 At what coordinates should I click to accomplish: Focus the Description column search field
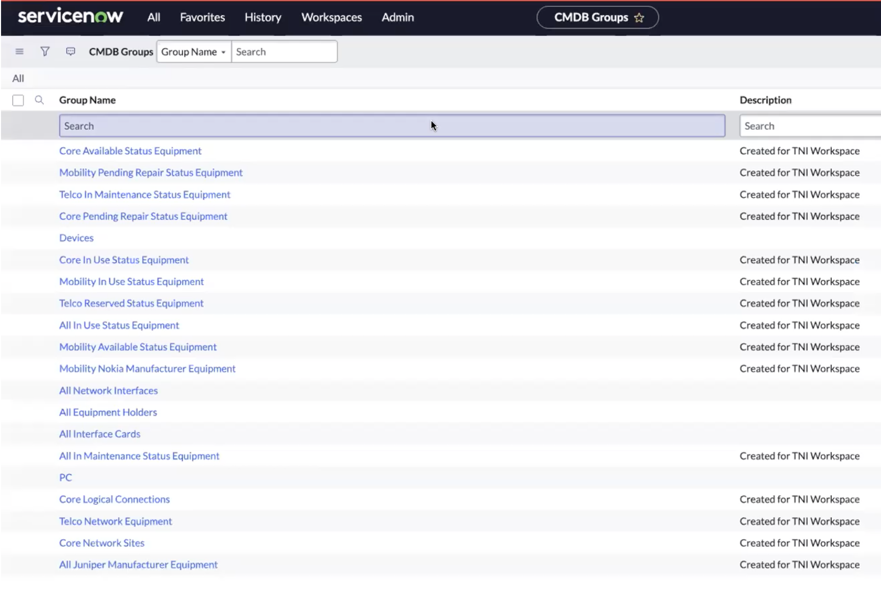[x=810, y=126]
